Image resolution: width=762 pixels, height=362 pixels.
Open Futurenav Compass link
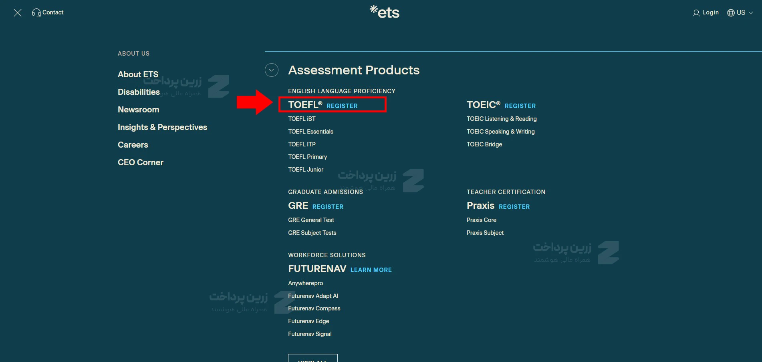(x=314, y=308)
